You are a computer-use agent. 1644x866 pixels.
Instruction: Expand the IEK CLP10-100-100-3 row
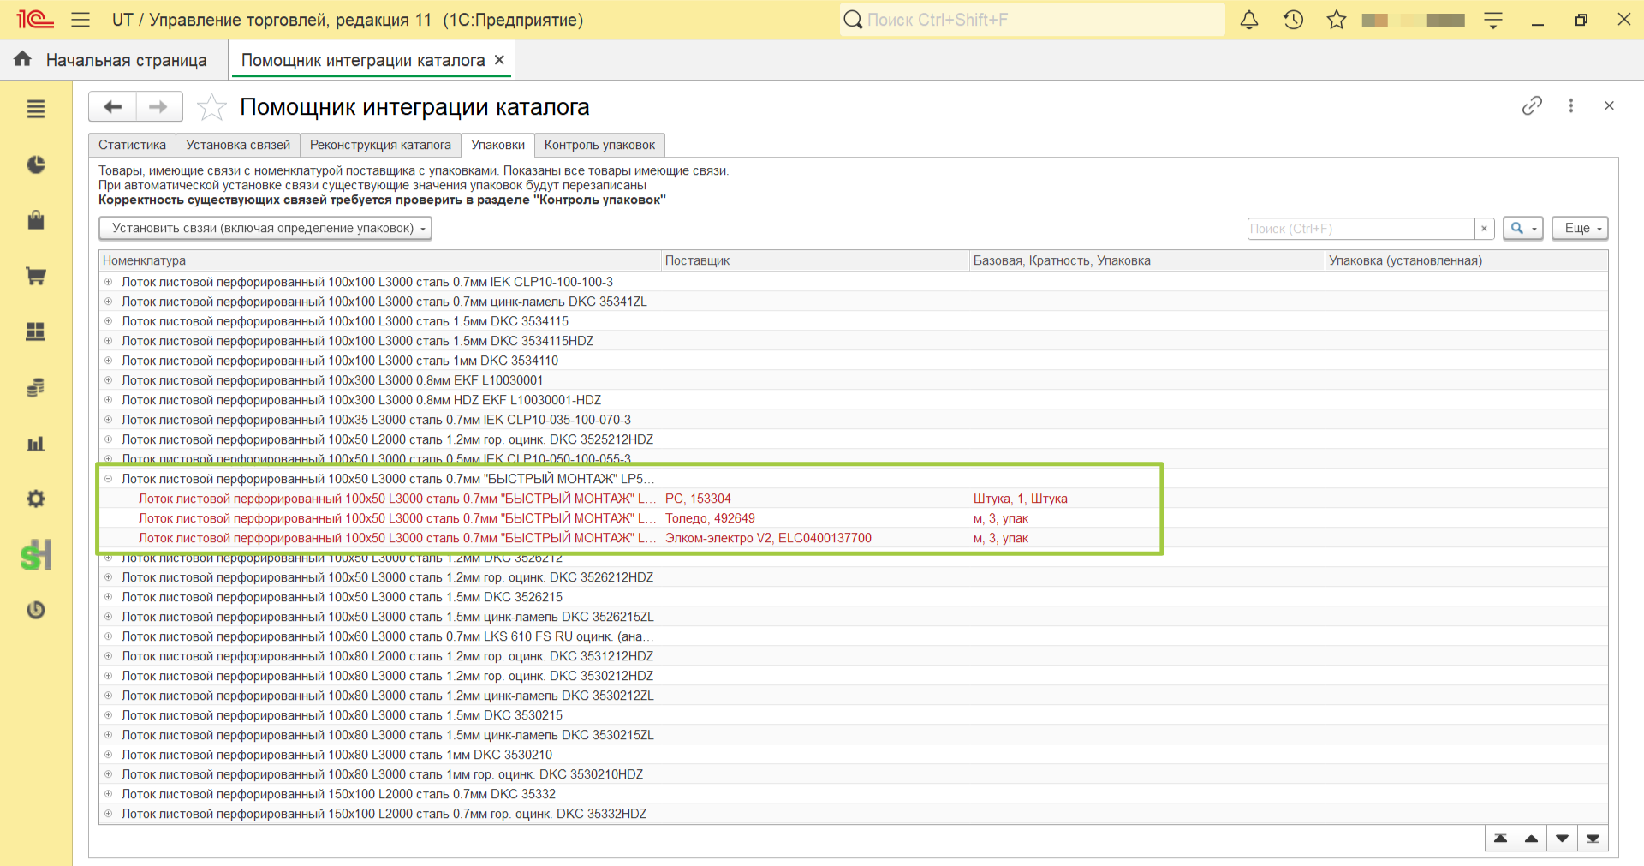click(109, 282)
